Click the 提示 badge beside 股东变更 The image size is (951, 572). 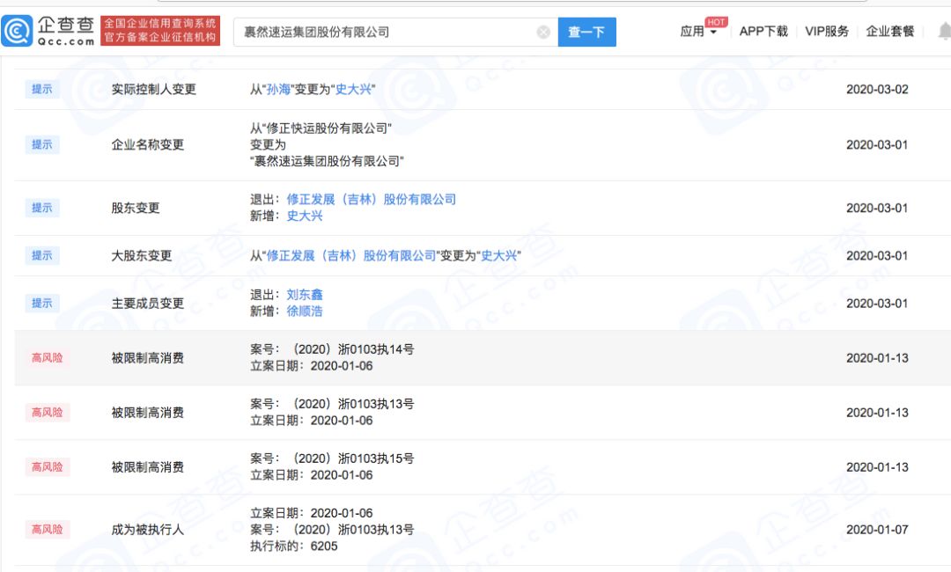click(41, 208)
